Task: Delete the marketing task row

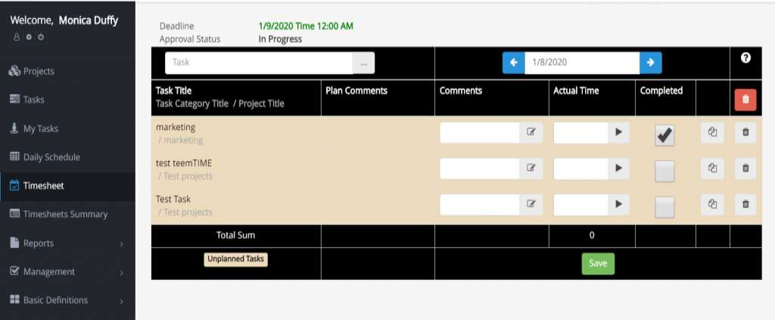Action: [745, 132]
